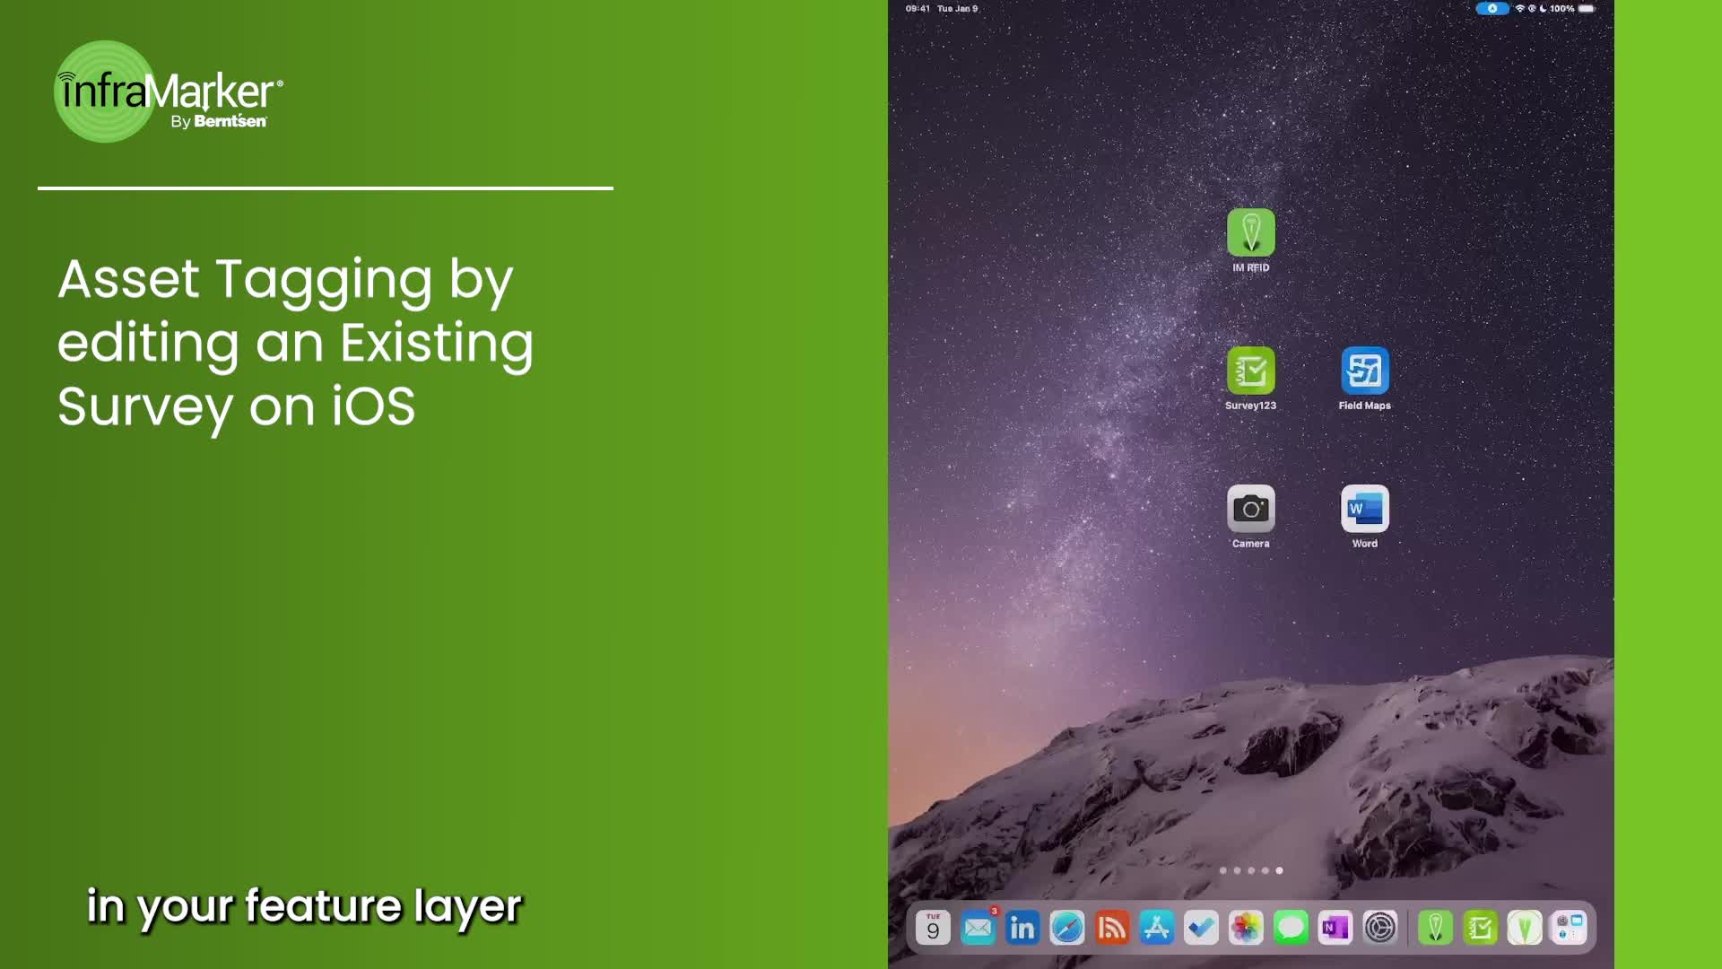Image resolution: width=1722 pixels, height=969 pixels.
Task: Open the Photos app in dock
Action: coord(1246,928)
